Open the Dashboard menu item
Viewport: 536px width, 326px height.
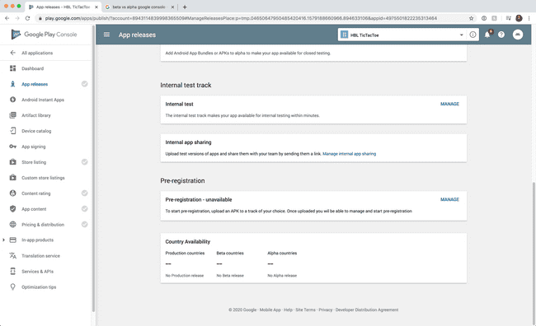pos(32,68)
